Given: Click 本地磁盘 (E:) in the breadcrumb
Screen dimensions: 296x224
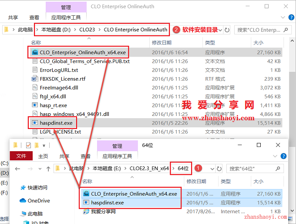Looking at the screenshot, I should (107, 168).
